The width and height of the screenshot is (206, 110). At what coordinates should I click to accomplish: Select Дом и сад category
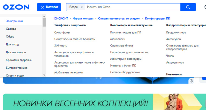click(x=12, y=45)
